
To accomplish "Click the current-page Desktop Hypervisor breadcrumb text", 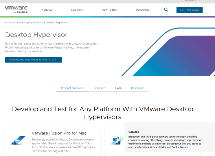I will point(57,23).
